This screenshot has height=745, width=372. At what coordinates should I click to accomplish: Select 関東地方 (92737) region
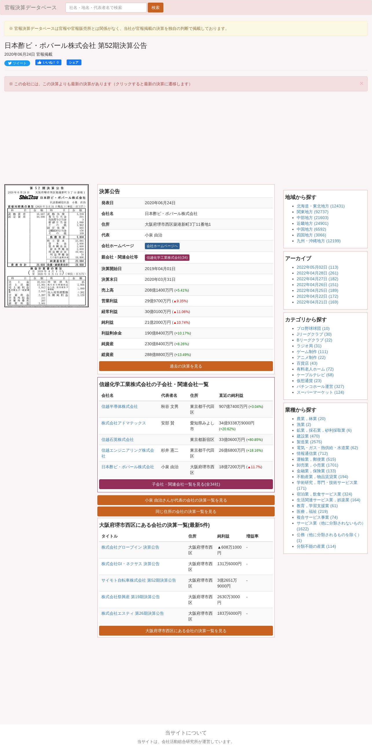(312, 212)
